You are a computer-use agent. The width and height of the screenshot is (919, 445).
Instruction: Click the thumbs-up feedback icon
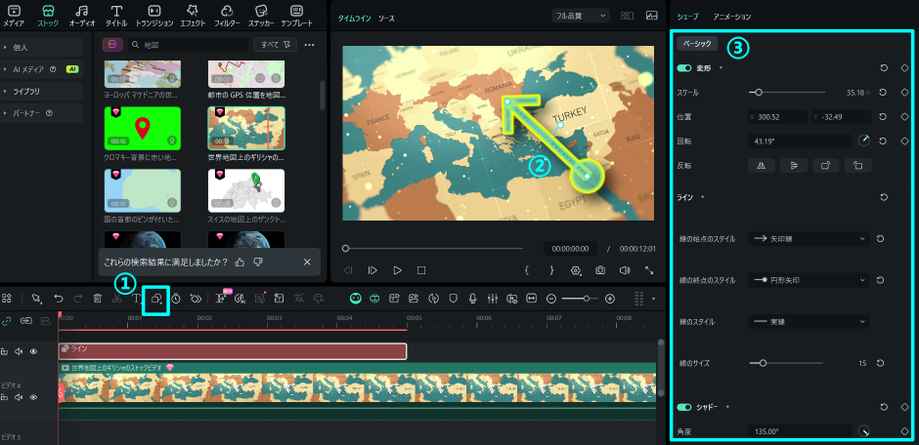point(241,262)
